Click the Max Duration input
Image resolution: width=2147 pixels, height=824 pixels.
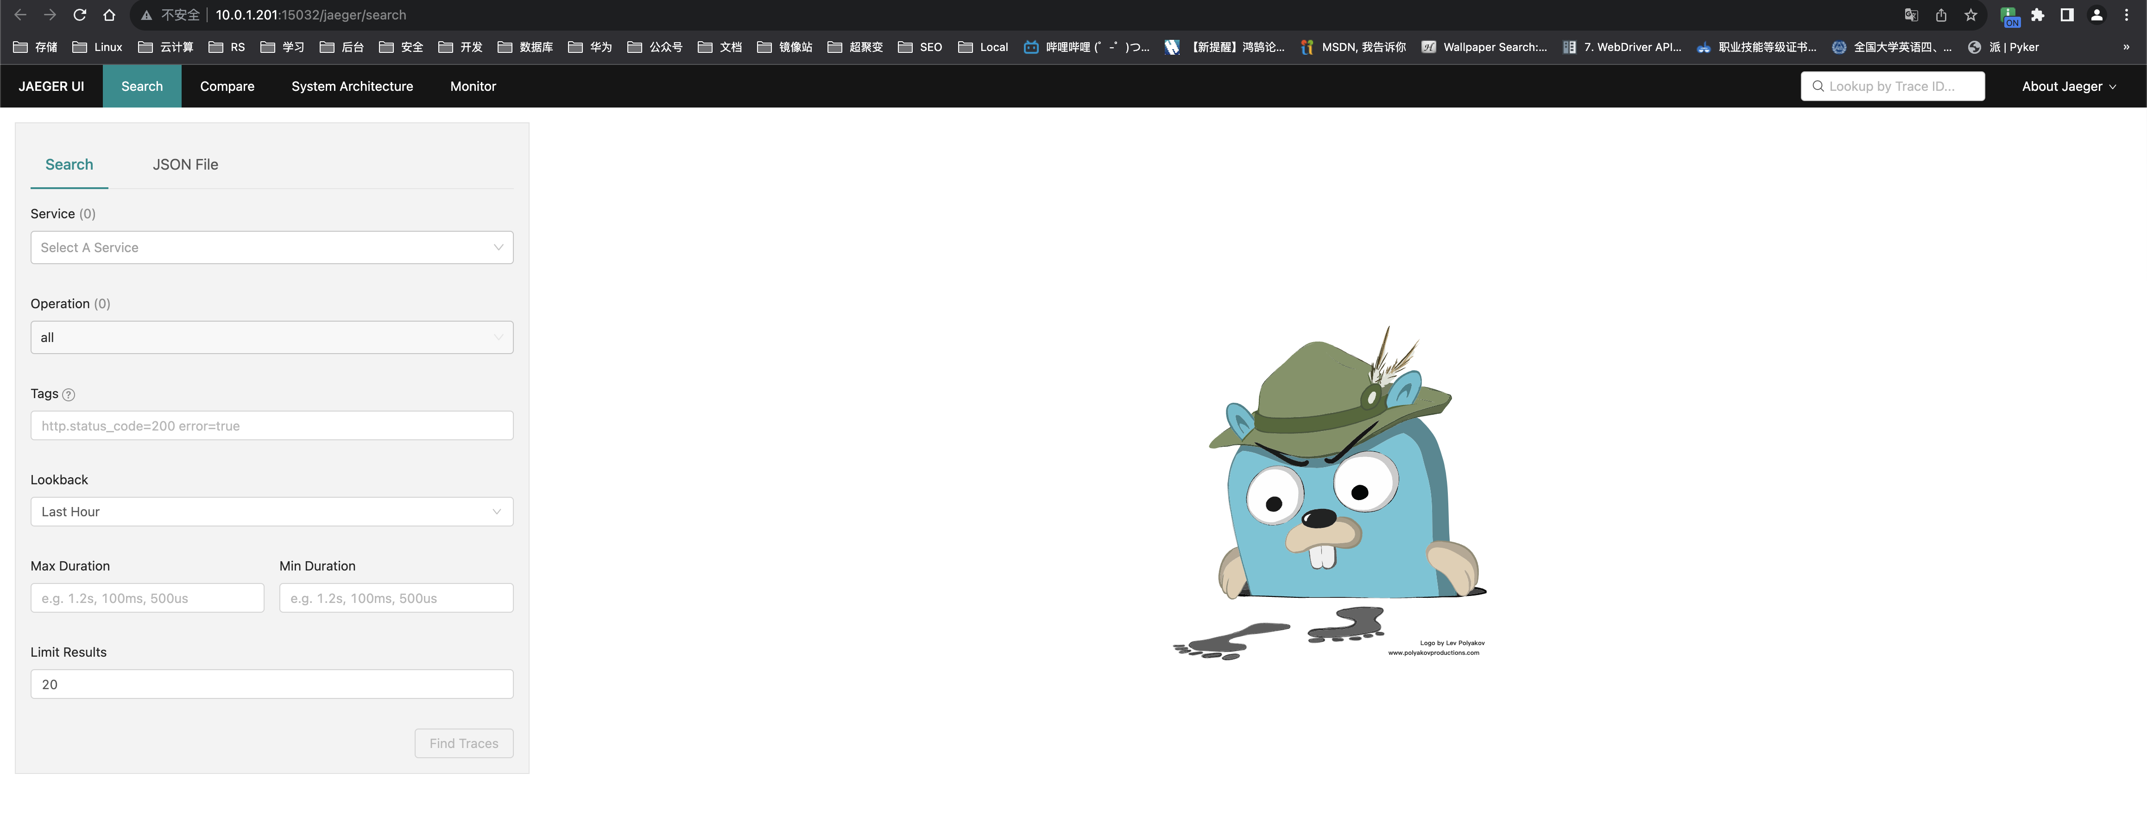click(x=147, y=598)
